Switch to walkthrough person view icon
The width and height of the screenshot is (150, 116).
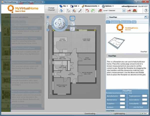[x=72, y=29]
